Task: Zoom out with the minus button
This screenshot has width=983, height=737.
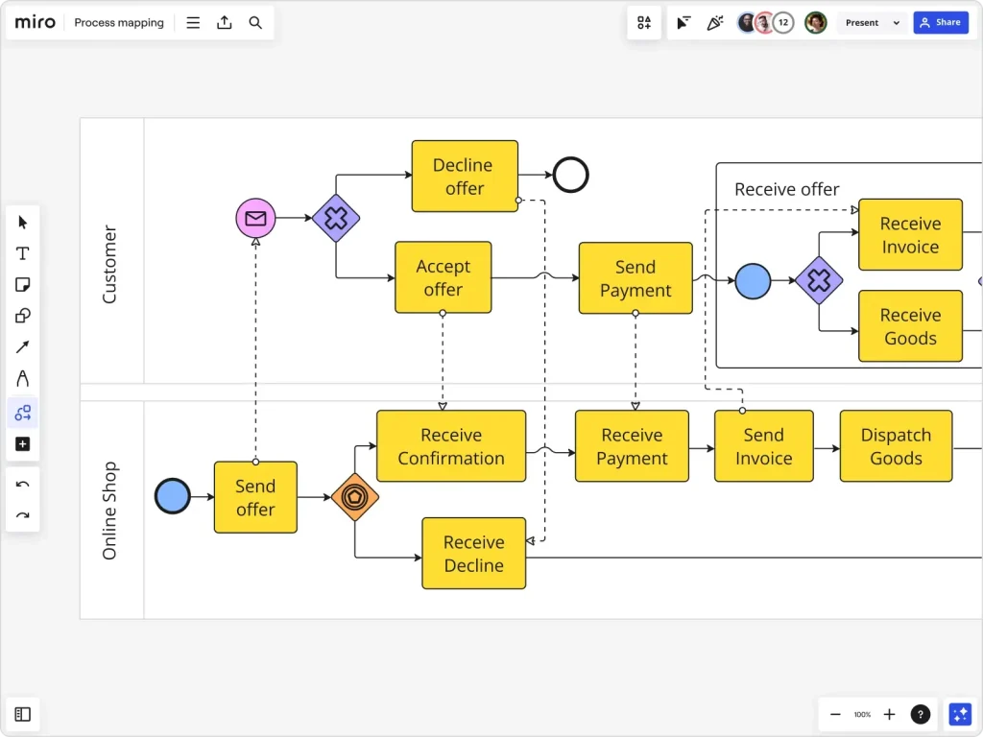Action: 835,714
